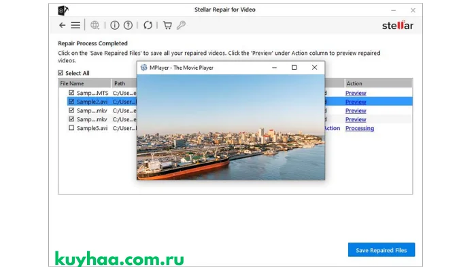The height and width of the screenshot is (267, 476).
Task: Click the MPlayer video preview area
Action: (231, 127)
